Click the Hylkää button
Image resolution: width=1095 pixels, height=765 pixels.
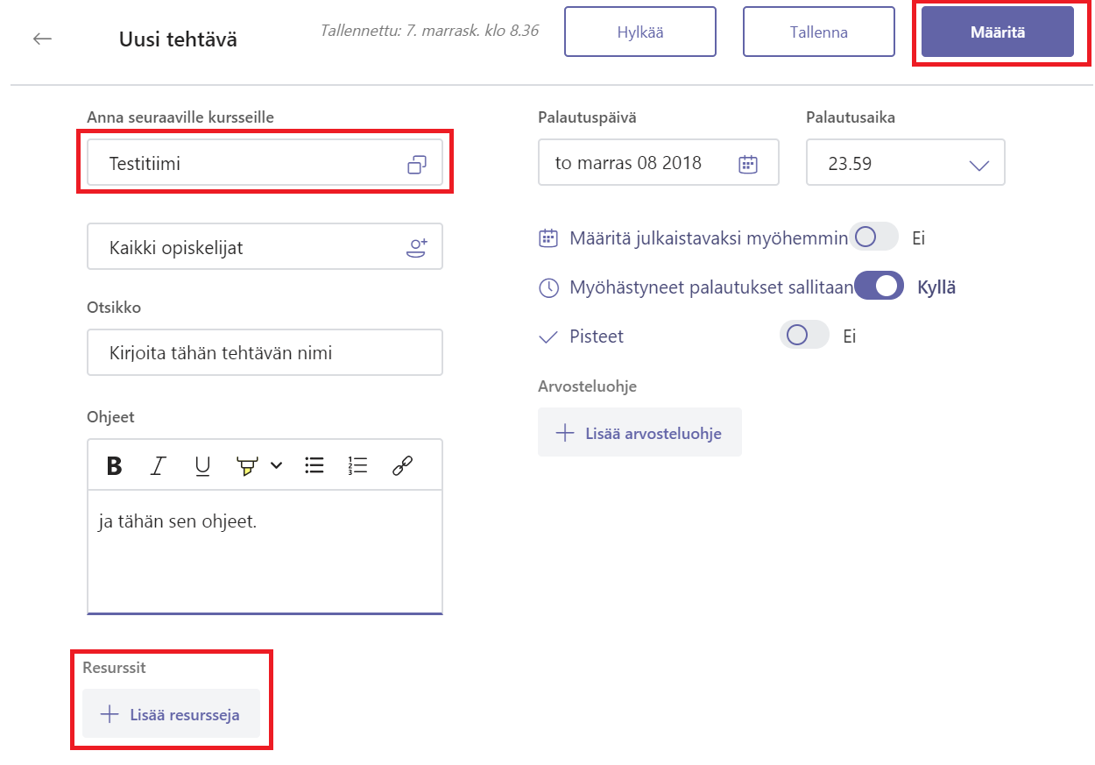pos(639,32)
